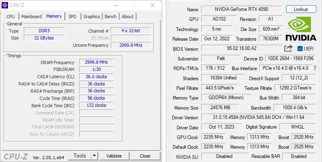Click the Release Date value Oct 12, 2022
The height and width of the screenshot is (162, 322).
(217, 39)
